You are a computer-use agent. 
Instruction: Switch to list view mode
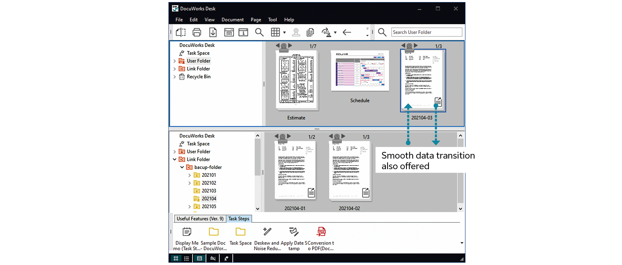point(187,258)
